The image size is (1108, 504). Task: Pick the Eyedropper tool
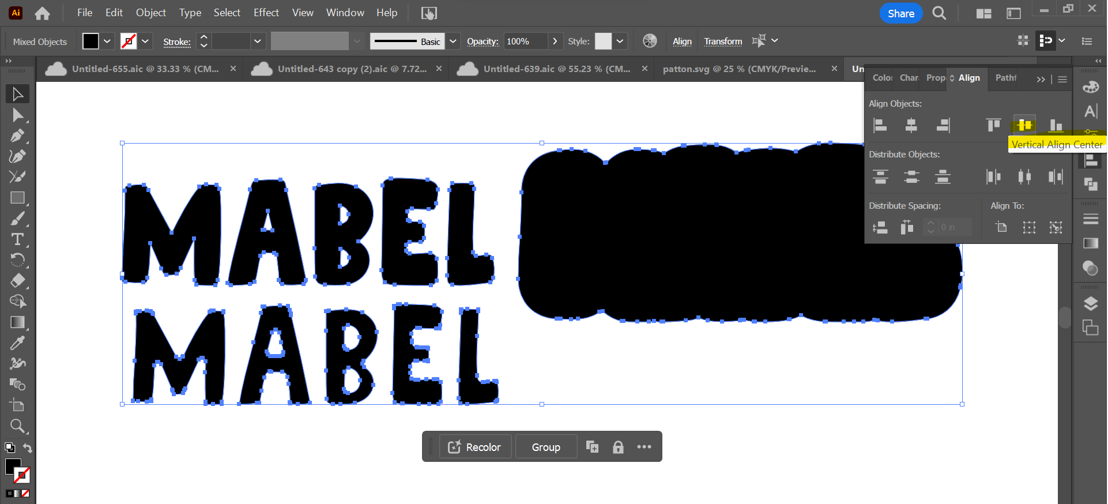pos(17,343)
